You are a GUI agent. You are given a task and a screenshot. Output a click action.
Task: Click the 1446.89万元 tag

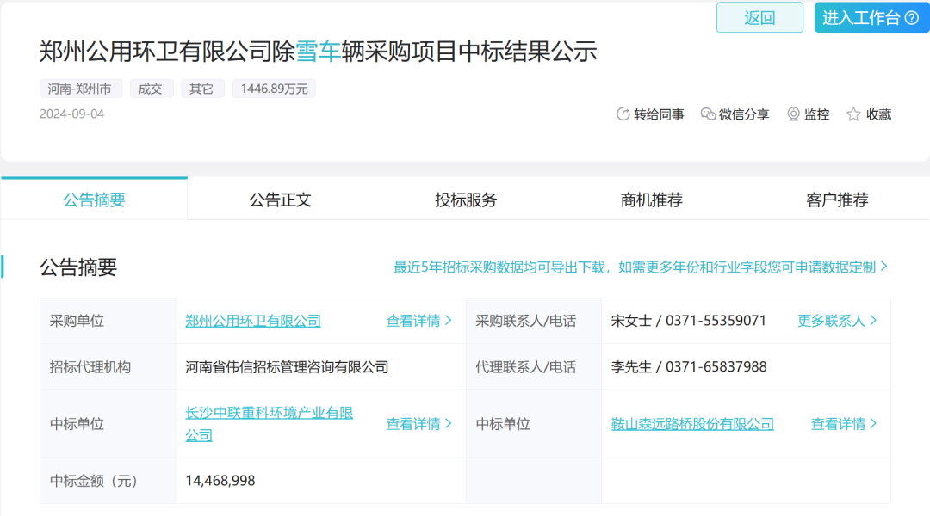[x=274, y=89]
